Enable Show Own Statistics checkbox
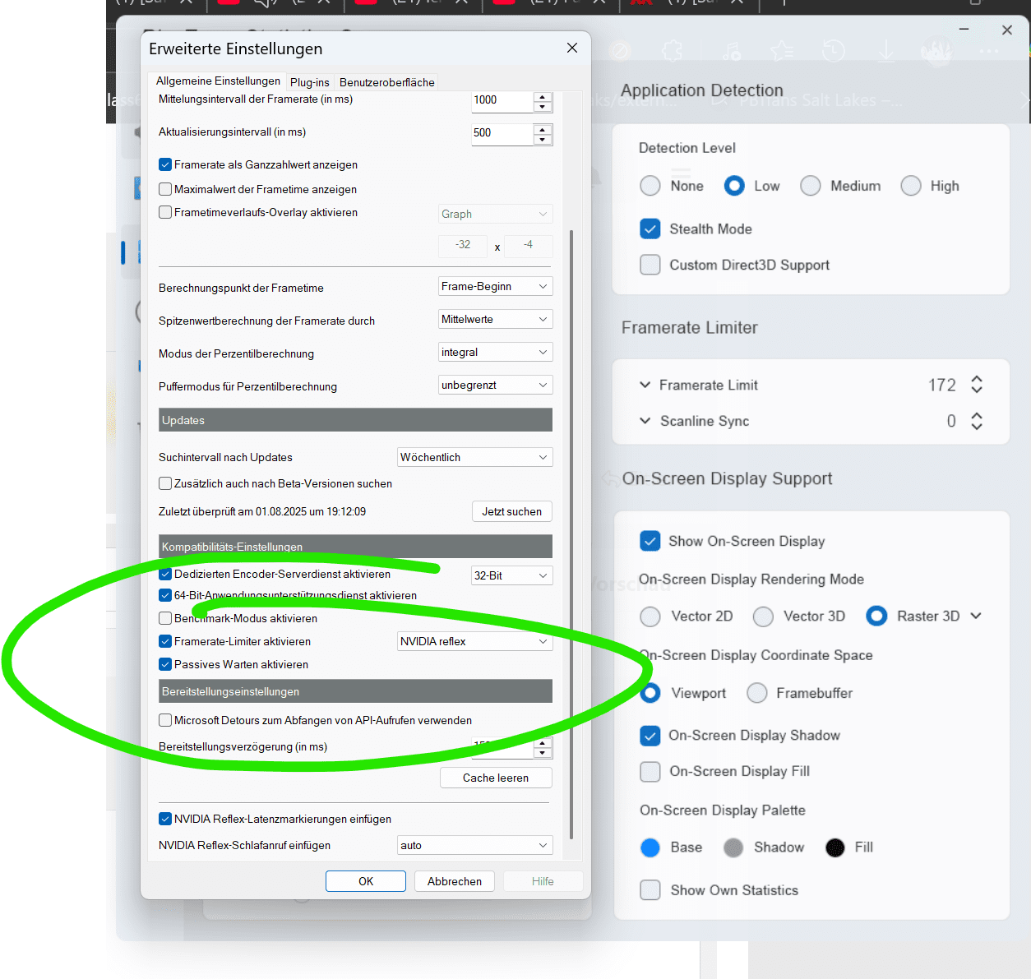The width and height of the screenshot is (1031, 979). click(650, 890)
